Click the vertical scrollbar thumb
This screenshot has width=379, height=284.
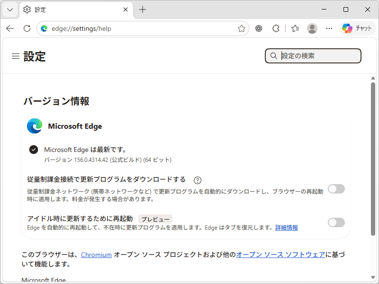[x=373, y=159]
